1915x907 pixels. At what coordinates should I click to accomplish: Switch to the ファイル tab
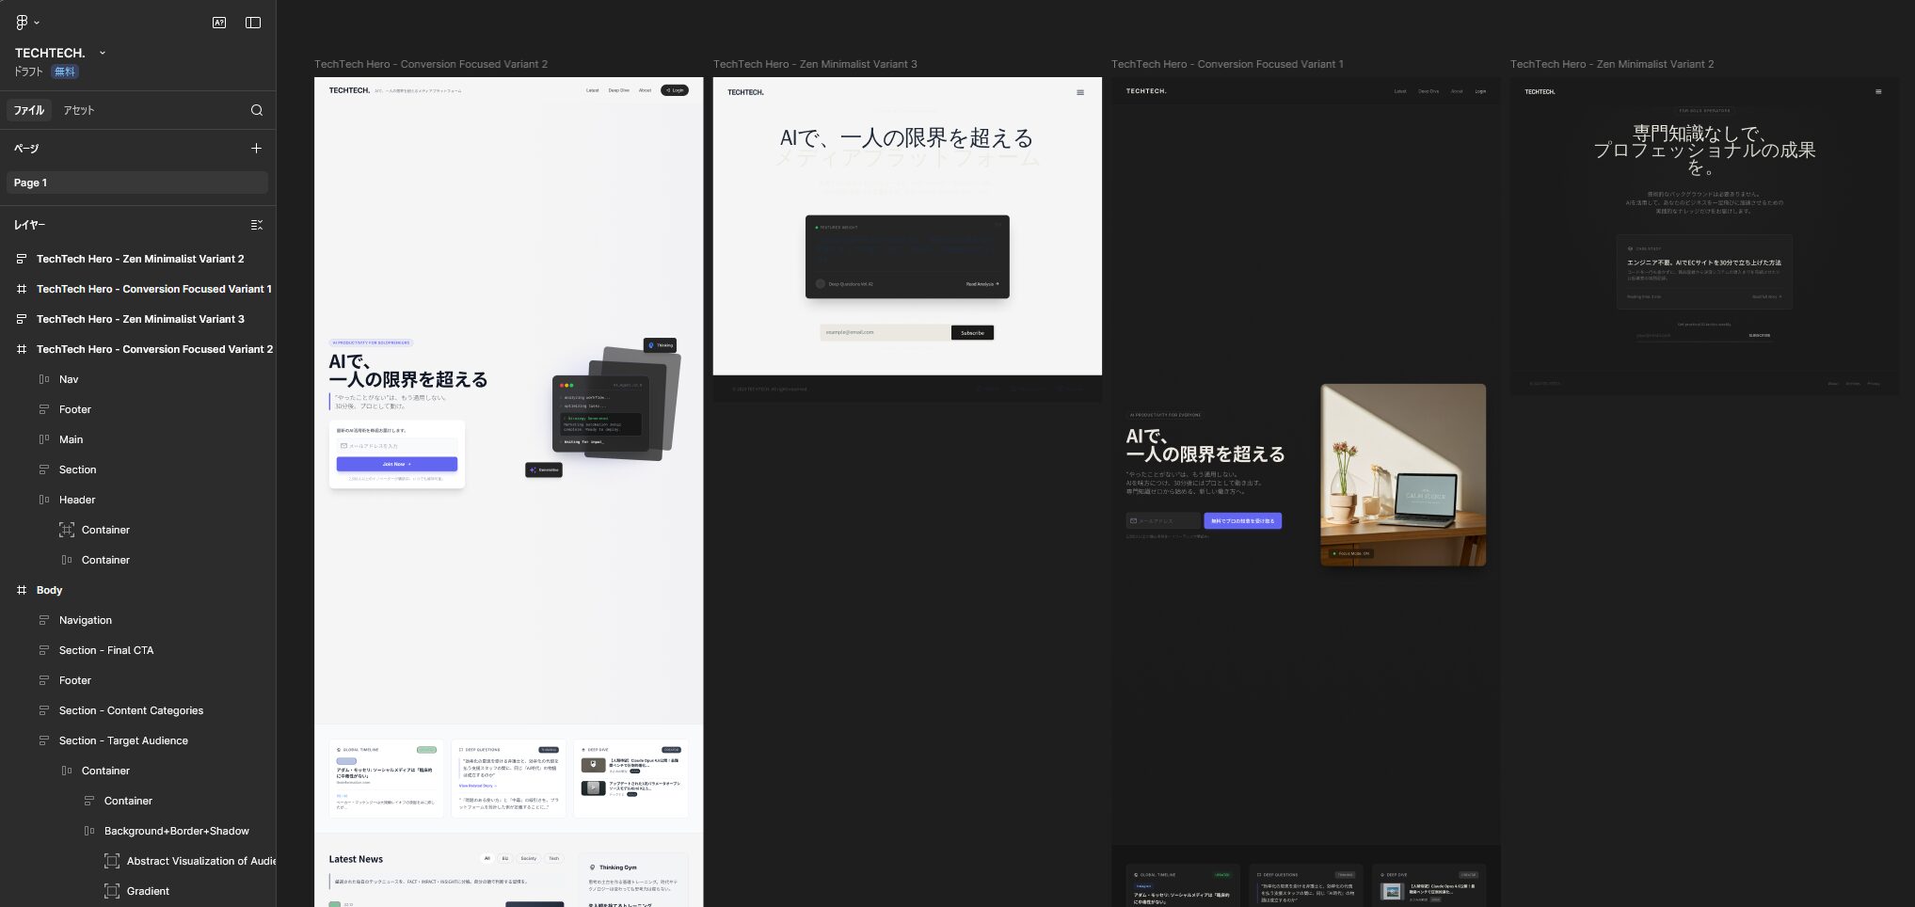point(29,110)
